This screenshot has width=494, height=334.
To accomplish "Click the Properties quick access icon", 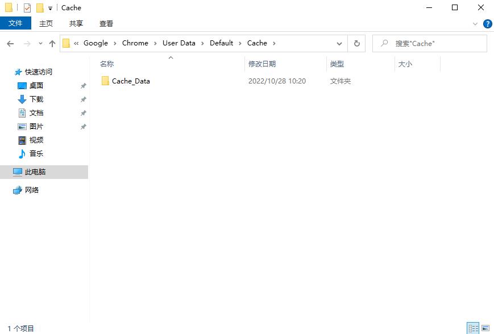I will 27,7.
